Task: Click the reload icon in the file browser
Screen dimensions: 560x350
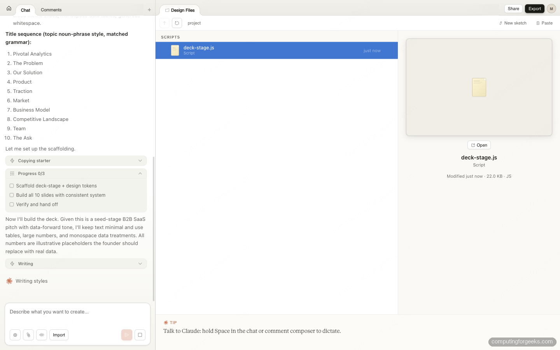Action: (x=177, y=23)
